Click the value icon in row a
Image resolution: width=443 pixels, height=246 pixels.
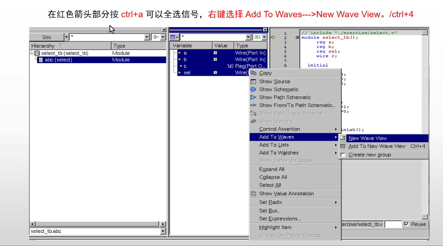point(215,53)
